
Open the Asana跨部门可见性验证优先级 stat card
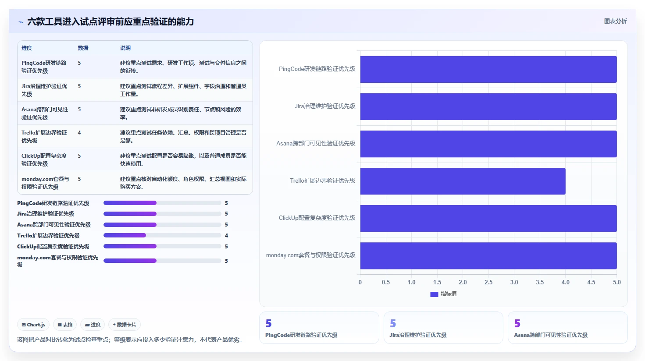568,328
